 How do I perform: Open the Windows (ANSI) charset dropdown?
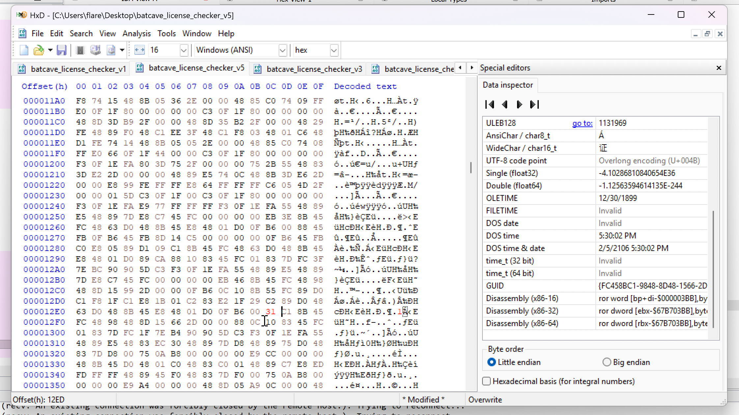tap(283, 50)
